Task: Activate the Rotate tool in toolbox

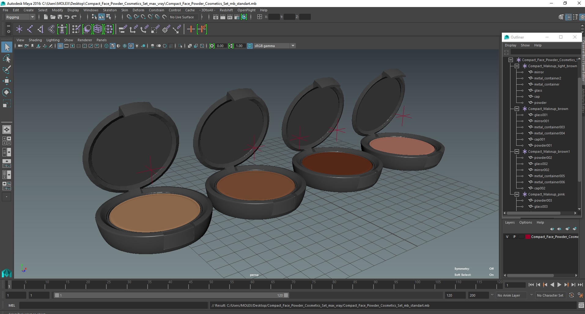Action: [7, 92]
